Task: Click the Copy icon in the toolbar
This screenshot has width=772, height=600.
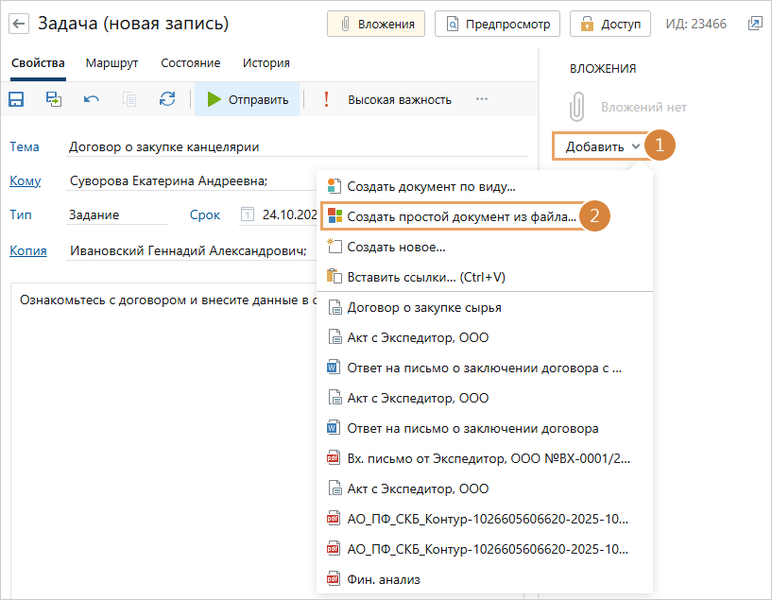Action: [129, 99]
